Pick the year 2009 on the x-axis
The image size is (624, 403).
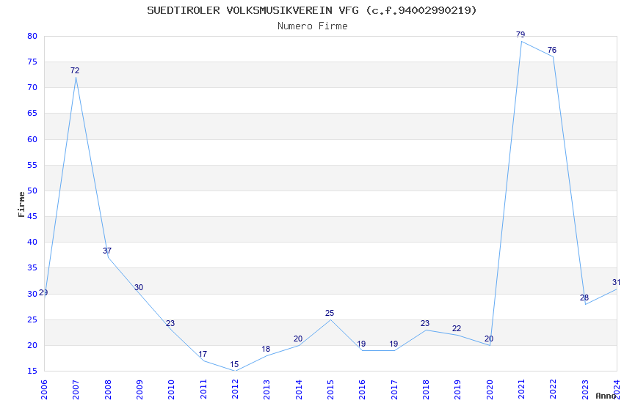coord(139,390)
